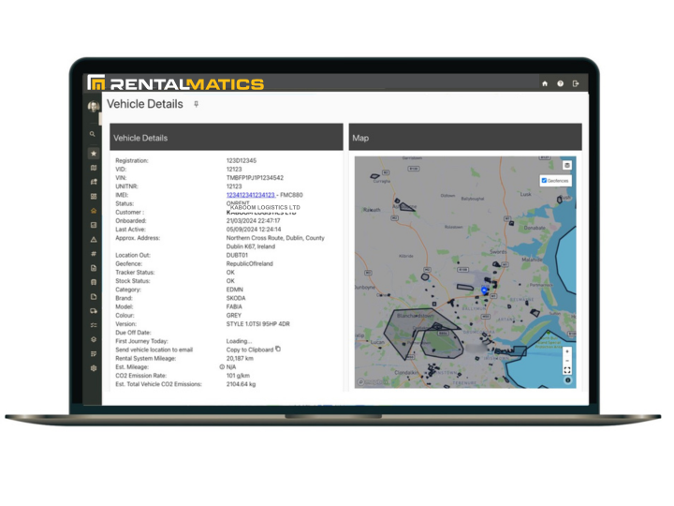Screen dimensions: 674x506
Task: Click the logout icon in top bar
Action: [576, 83]
